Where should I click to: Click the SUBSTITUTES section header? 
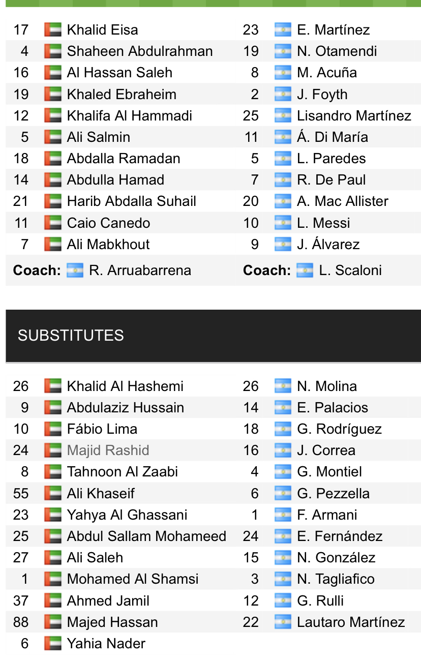coord(213,336)
